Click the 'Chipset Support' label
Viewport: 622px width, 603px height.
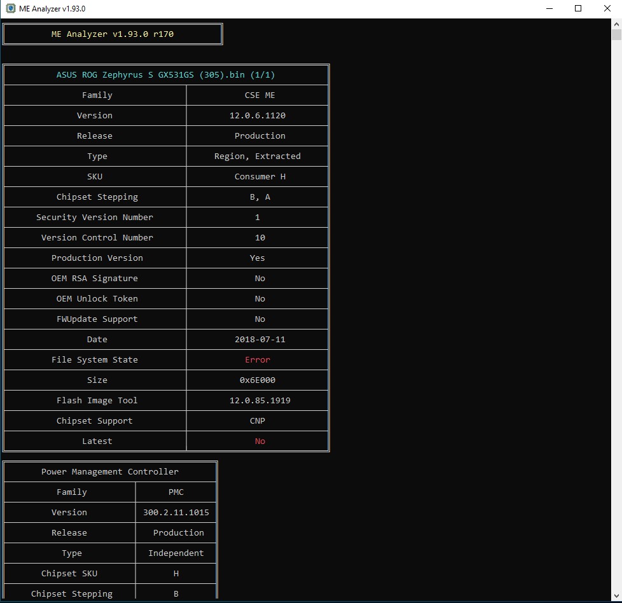coord(95,421)
